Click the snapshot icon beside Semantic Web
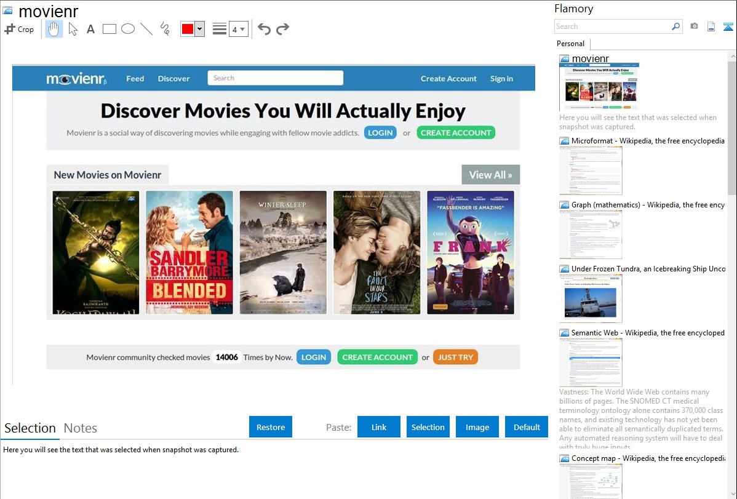This screenshot has width=737, height=499. point(564,333)
